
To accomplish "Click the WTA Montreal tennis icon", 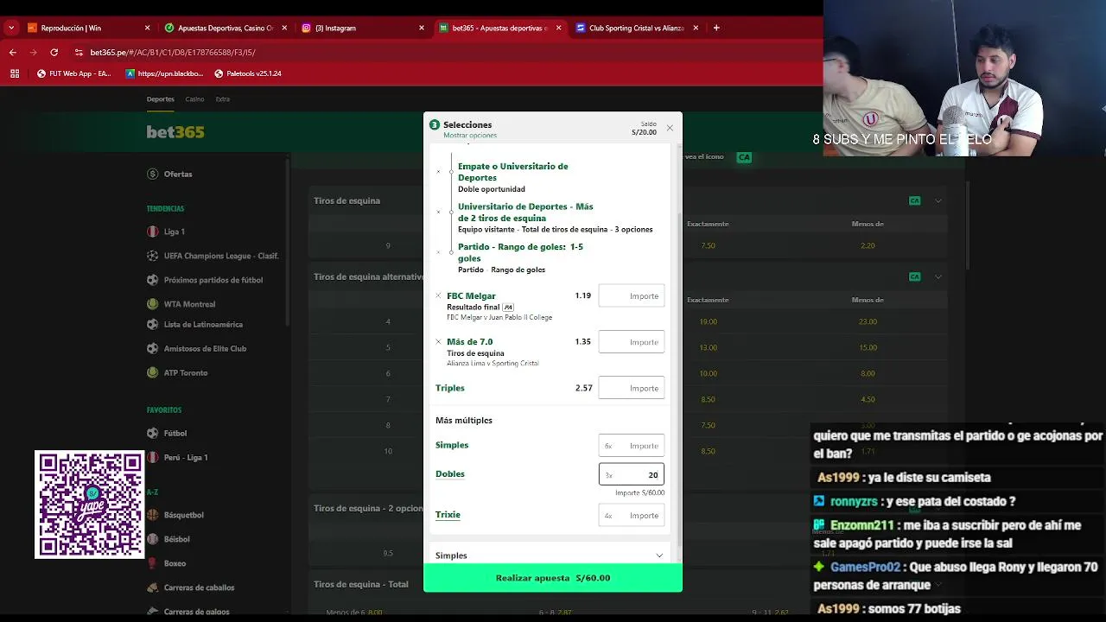I will [x=153, y=304].
